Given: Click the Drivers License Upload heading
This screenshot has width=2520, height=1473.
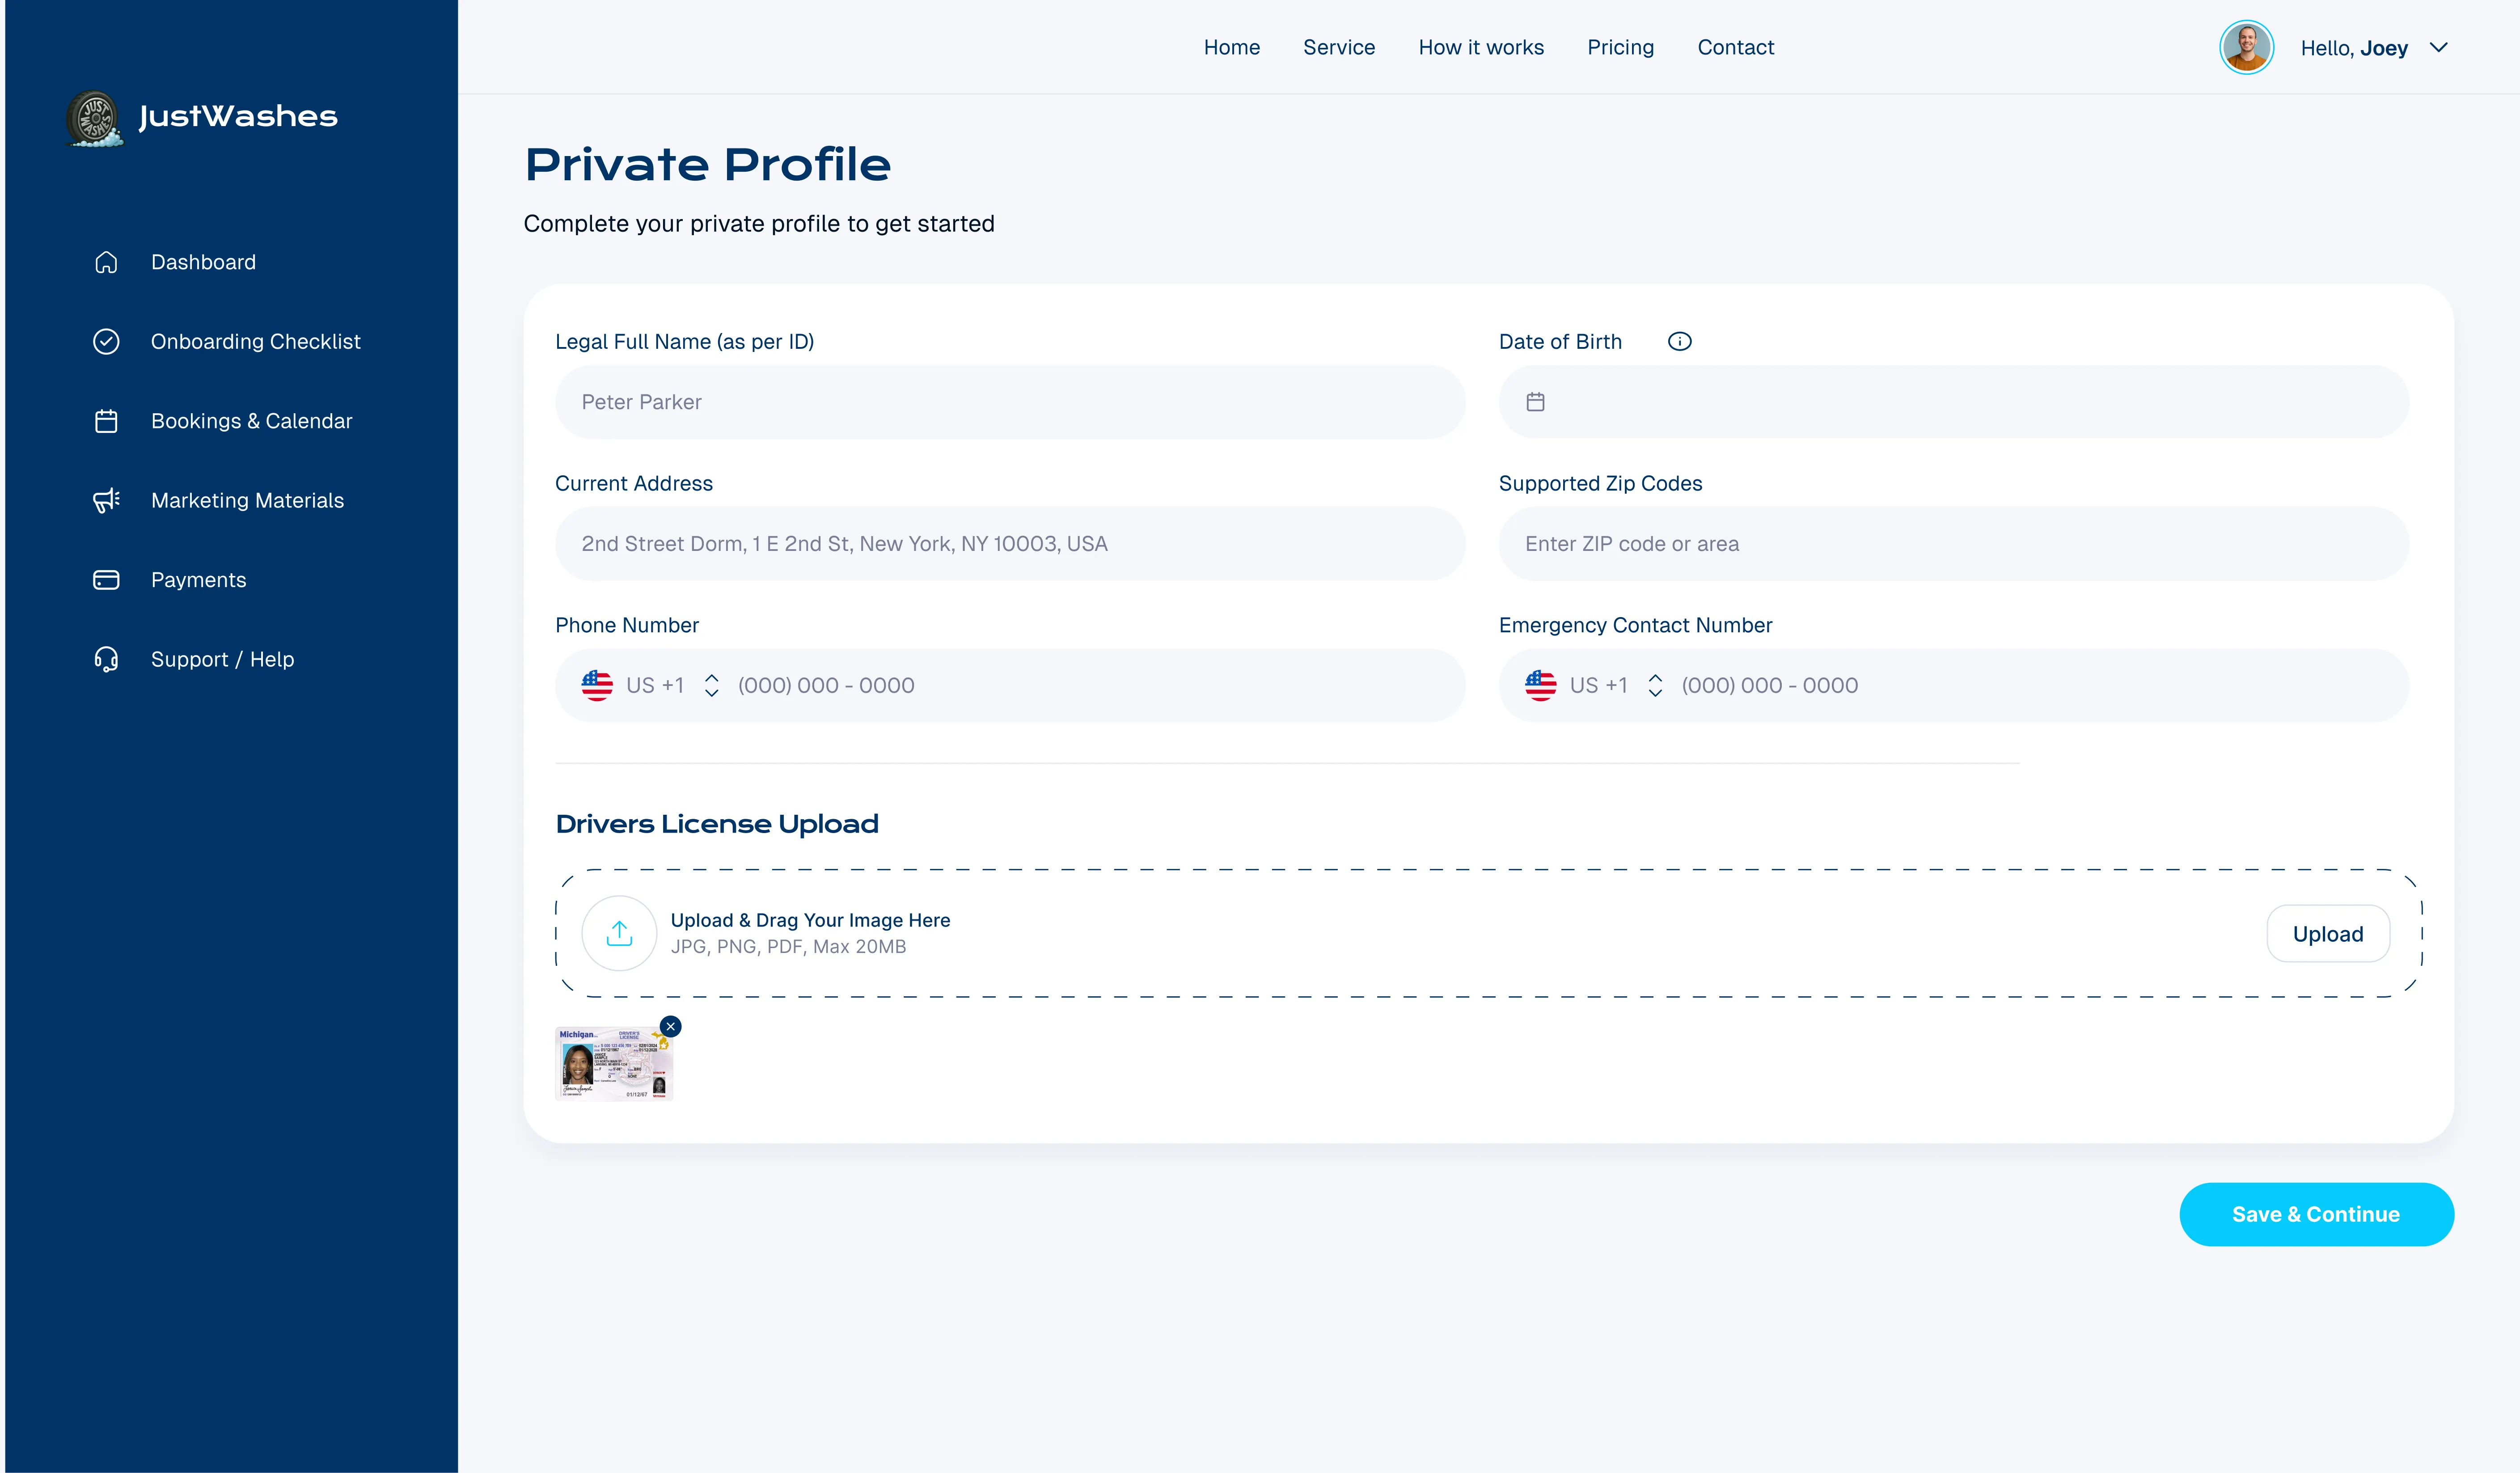Looking at the screenshot, I should tap(717, 824).
